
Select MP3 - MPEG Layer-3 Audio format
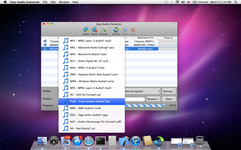point(90,41)
